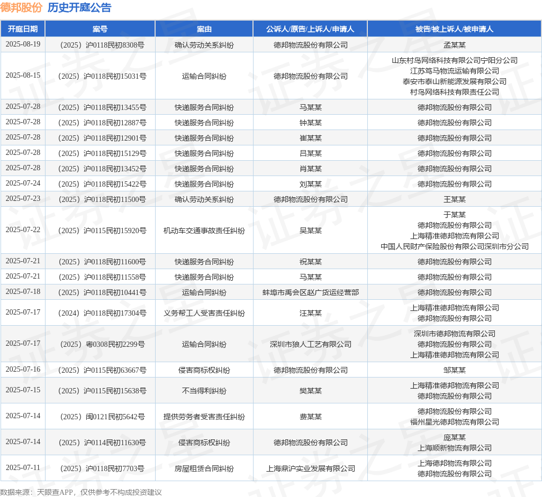Click plaintiff 蚌埠市禹会区赵广货运经营部
This screenshot has width=542, height=497.
coord(310,292)
